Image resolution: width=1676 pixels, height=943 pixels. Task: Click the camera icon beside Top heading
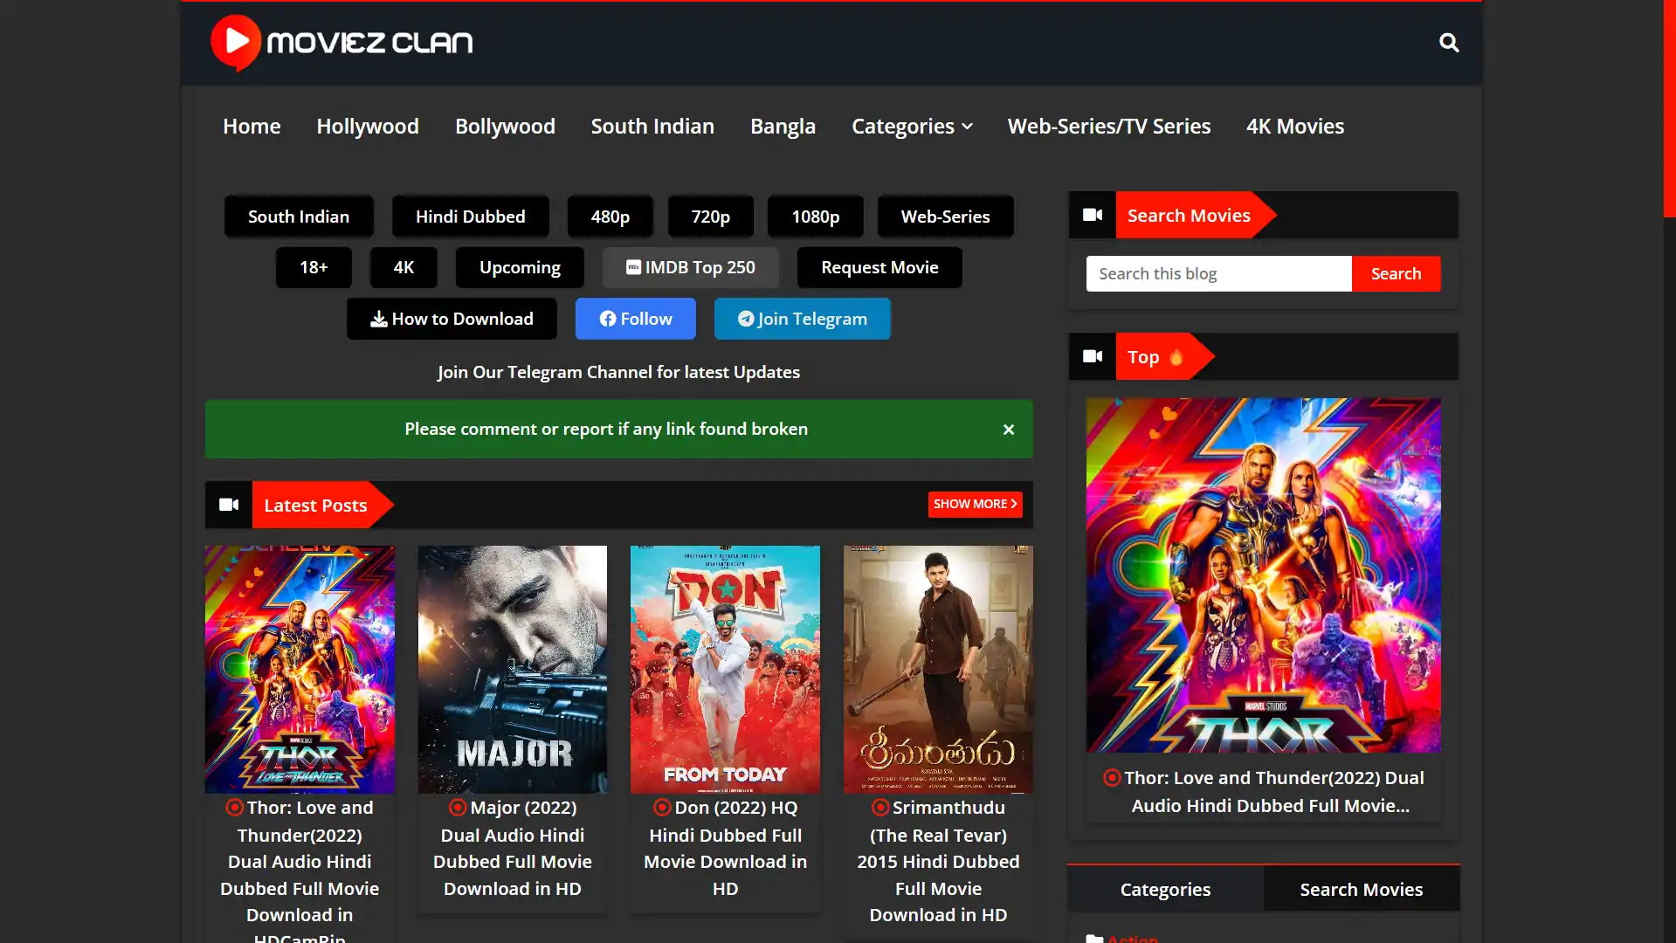point(1093,356)
